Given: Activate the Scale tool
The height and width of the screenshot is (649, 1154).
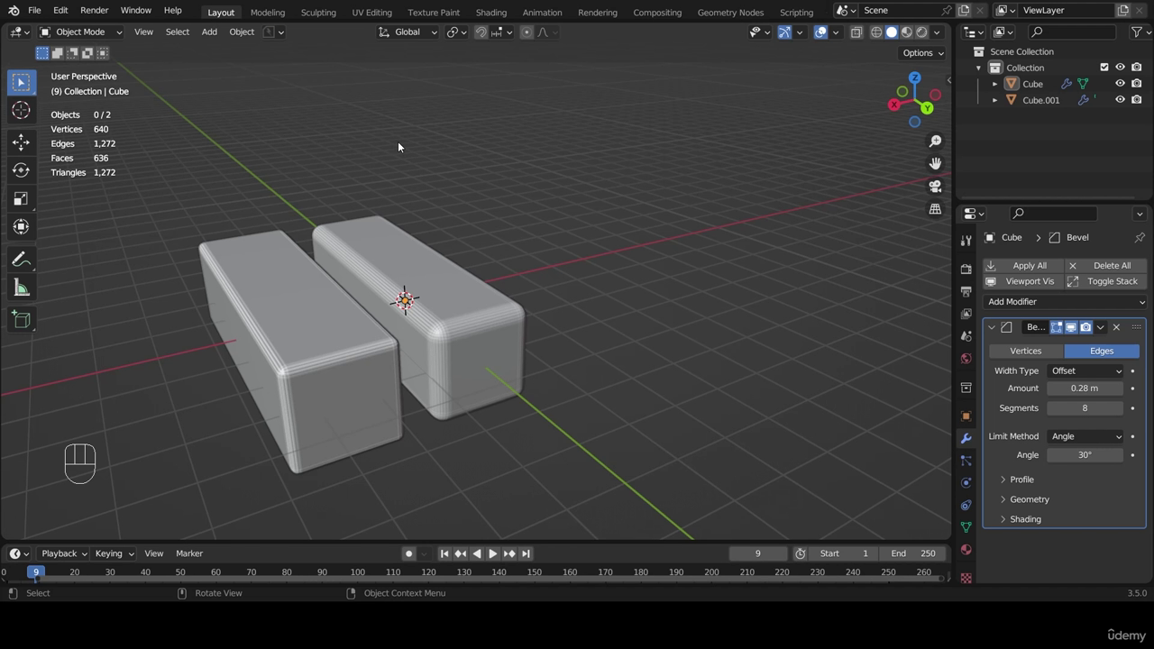Looking at the screenshot, I should pyautogui.click(x=21, y=199).
